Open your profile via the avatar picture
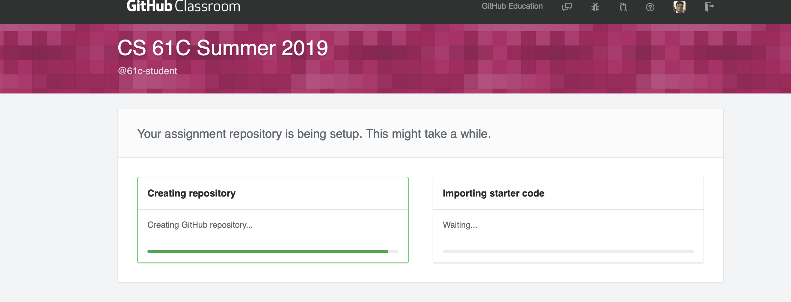791x302 pixels. click(680, 7)
